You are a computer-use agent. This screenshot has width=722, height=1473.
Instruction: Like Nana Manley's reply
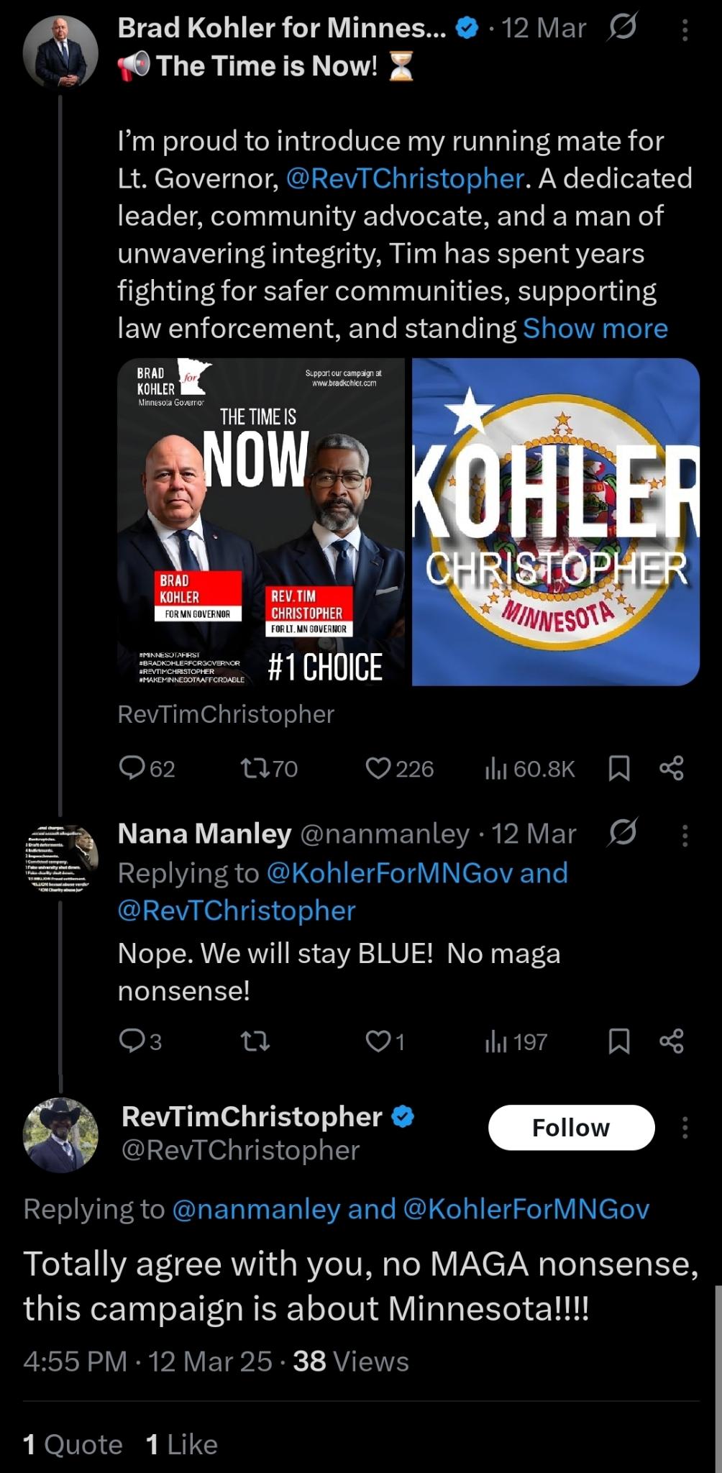[x=378, y=1041]
